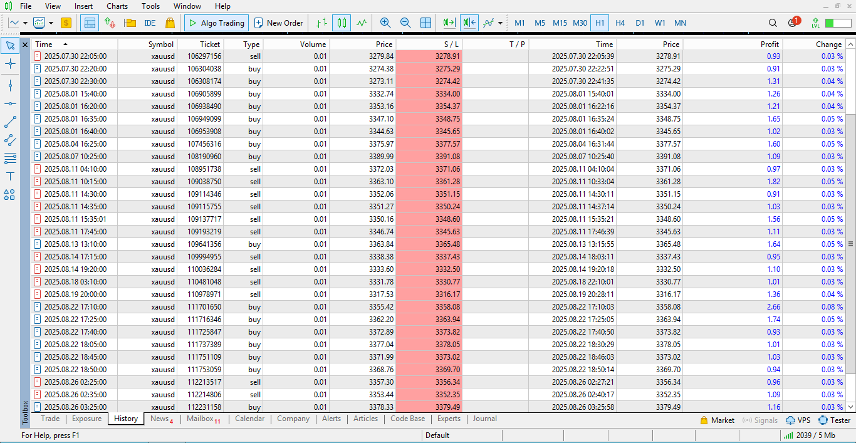Expand the new chart dropdown arrow
Screen dimensions: 856x443
(x=25, y=23)
